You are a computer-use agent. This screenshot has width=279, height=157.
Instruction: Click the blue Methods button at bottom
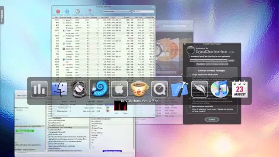[112, 151]
